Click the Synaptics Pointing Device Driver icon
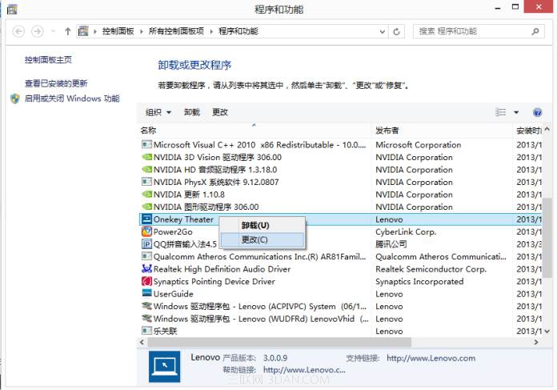This screenshot has height=390, width=557. point(146,282)
